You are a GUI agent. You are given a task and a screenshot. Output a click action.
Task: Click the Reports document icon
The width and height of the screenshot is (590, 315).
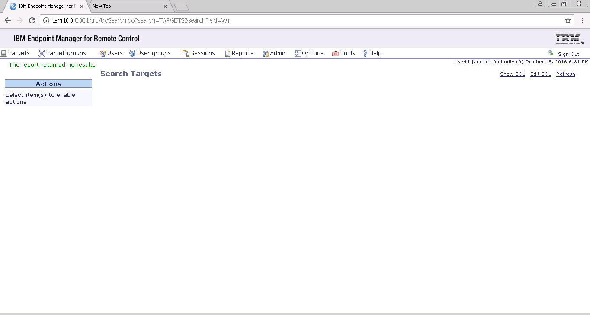[x=228, y=53]
